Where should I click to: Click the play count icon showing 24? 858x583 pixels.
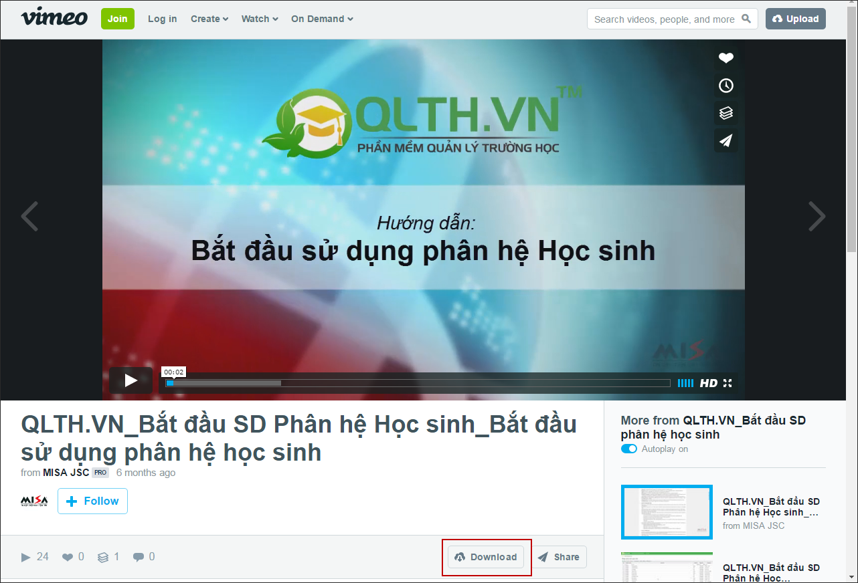[x=26, y=557]
